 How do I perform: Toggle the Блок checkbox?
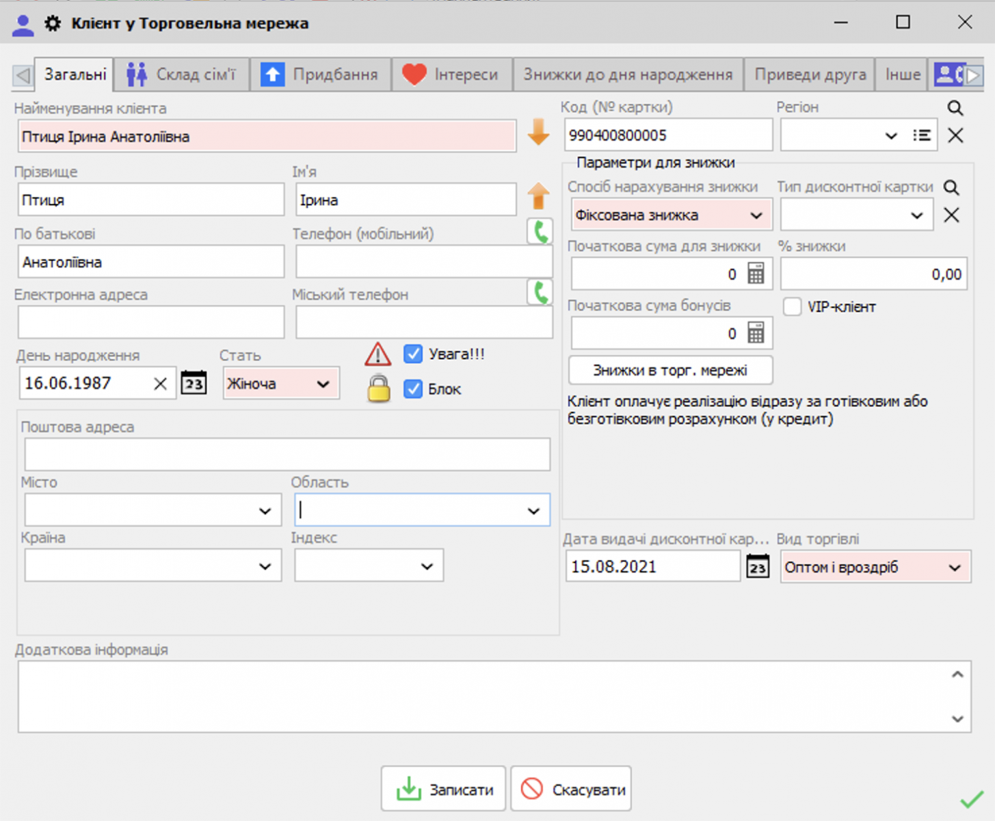pos(413,389)
